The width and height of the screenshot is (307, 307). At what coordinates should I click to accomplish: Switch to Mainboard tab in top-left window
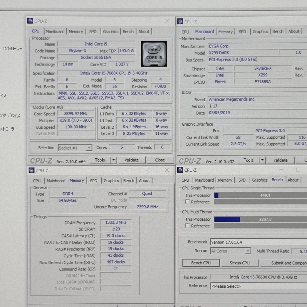pos(55,31)
